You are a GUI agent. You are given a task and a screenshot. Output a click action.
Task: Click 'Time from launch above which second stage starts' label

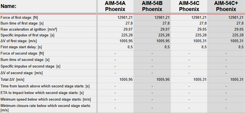(x=45, y=86)
